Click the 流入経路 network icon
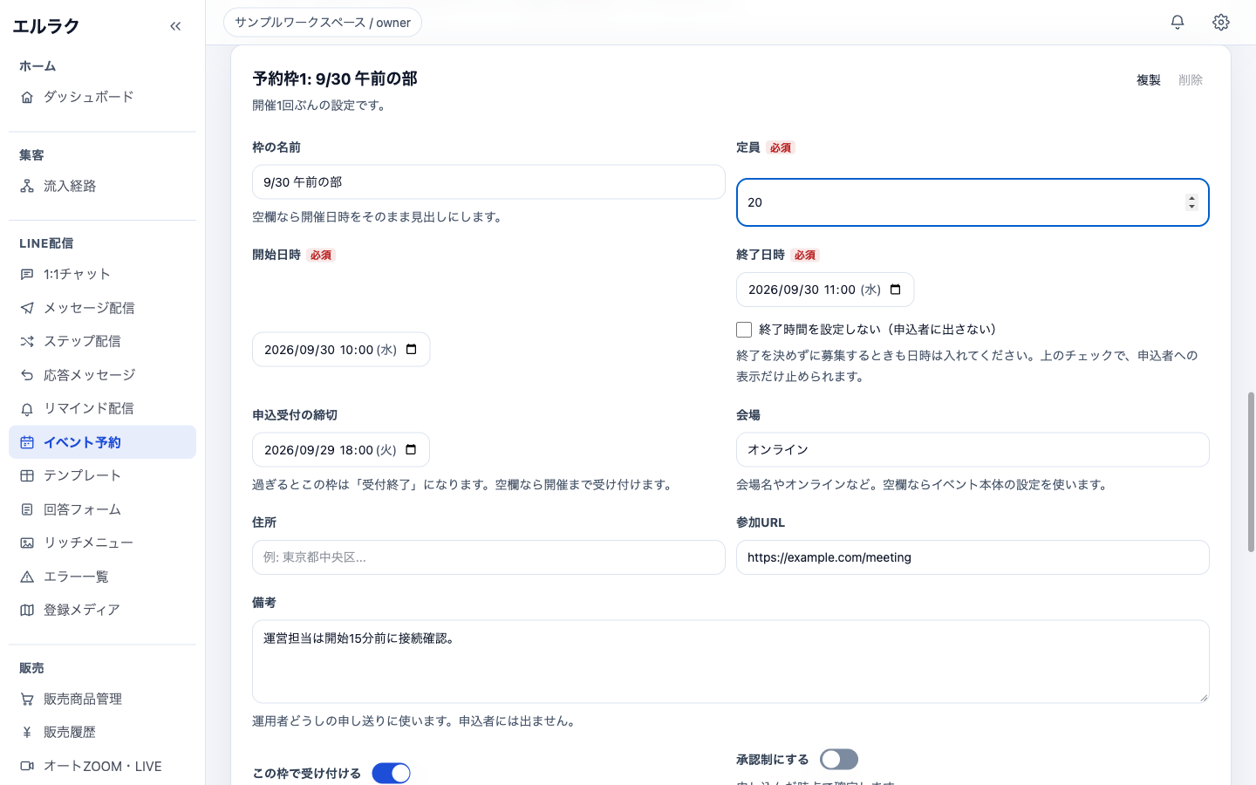This screenshot has height=785, width=1256. pos(27,187)
